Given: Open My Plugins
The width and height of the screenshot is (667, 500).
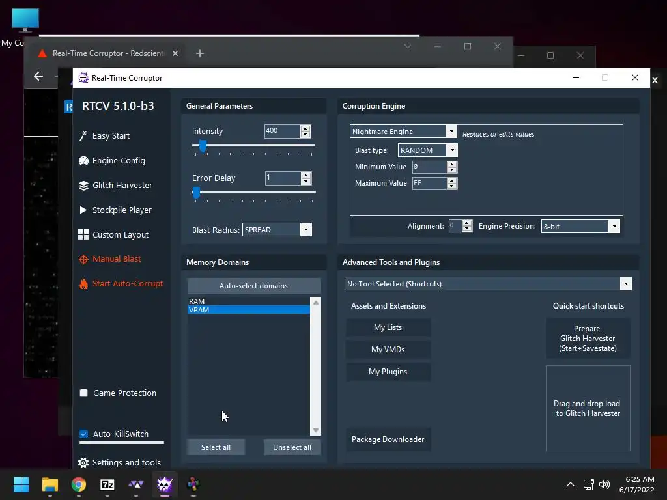Looking at the screenshot, I should tap(388, 372).
